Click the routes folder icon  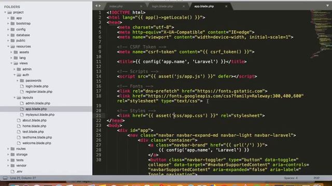coord(12,149)
